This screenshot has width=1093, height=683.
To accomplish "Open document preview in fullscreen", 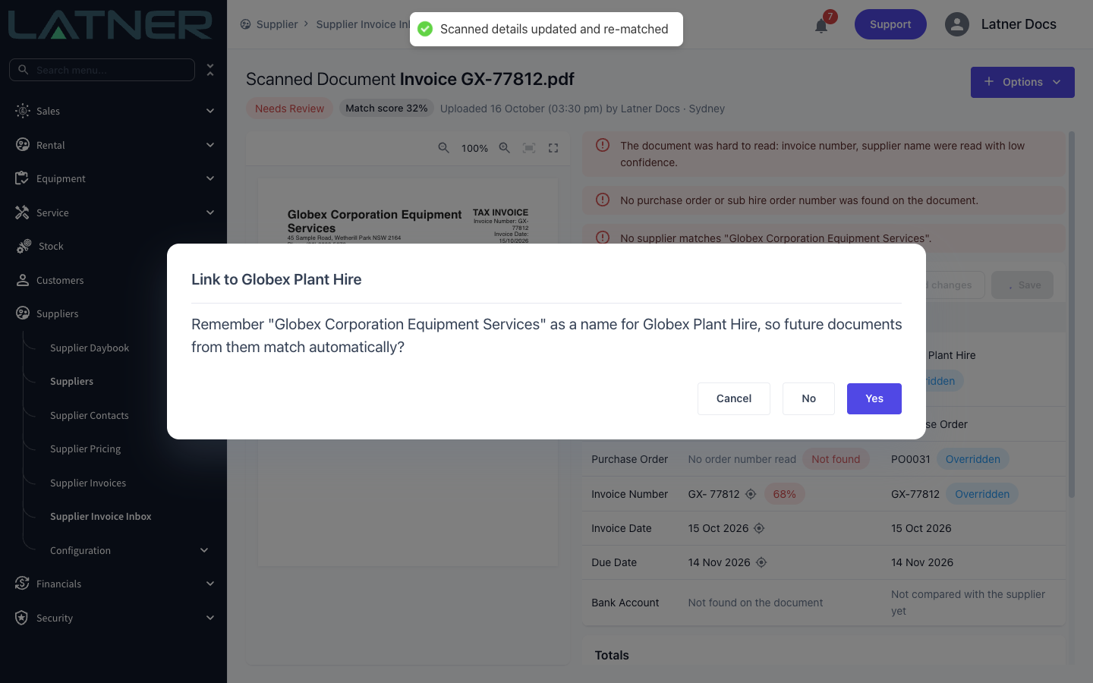I will [x=553, y=148].
